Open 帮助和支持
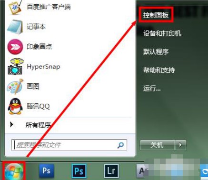 [159, 70]
